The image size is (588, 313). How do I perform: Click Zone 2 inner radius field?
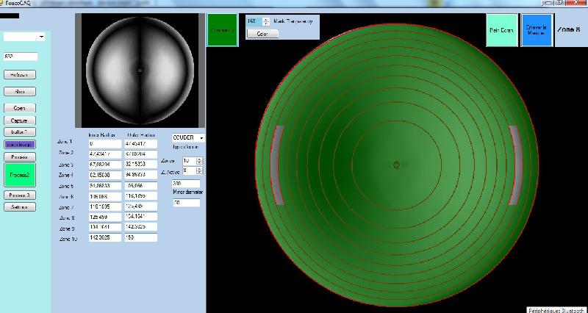[x=105, y=154]
